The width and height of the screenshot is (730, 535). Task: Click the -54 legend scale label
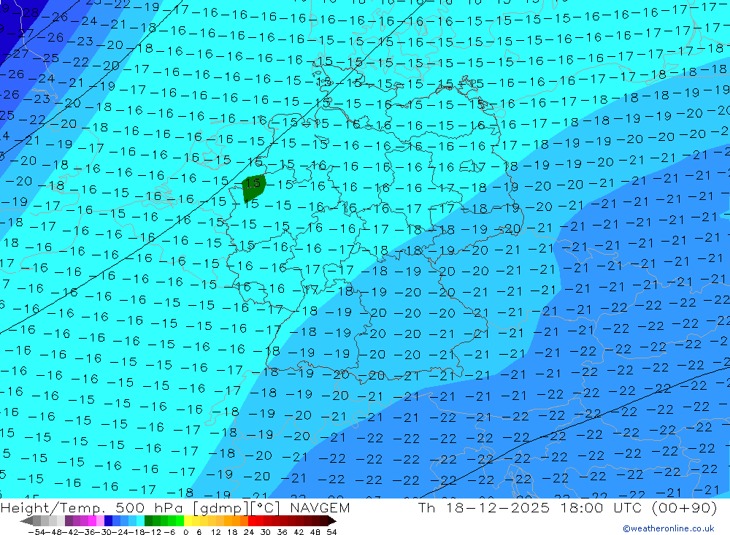point(37,532)
